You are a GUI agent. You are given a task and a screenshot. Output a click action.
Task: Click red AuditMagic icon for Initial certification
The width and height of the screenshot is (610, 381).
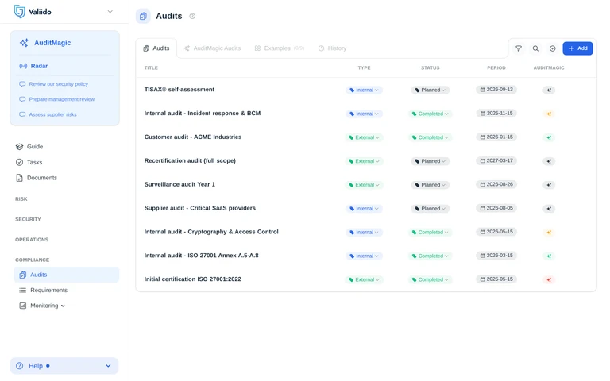point(549,279)
